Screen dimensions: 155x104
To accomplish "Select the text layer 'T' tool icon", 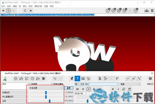I will pos(77,78).
